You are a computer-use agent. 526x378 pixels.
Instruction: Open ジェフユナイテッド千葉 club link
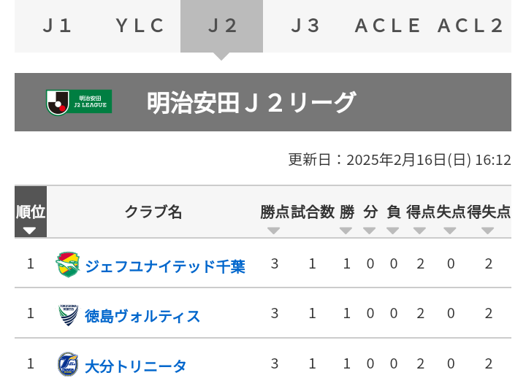pyautogui.click(x=165, y=266)
